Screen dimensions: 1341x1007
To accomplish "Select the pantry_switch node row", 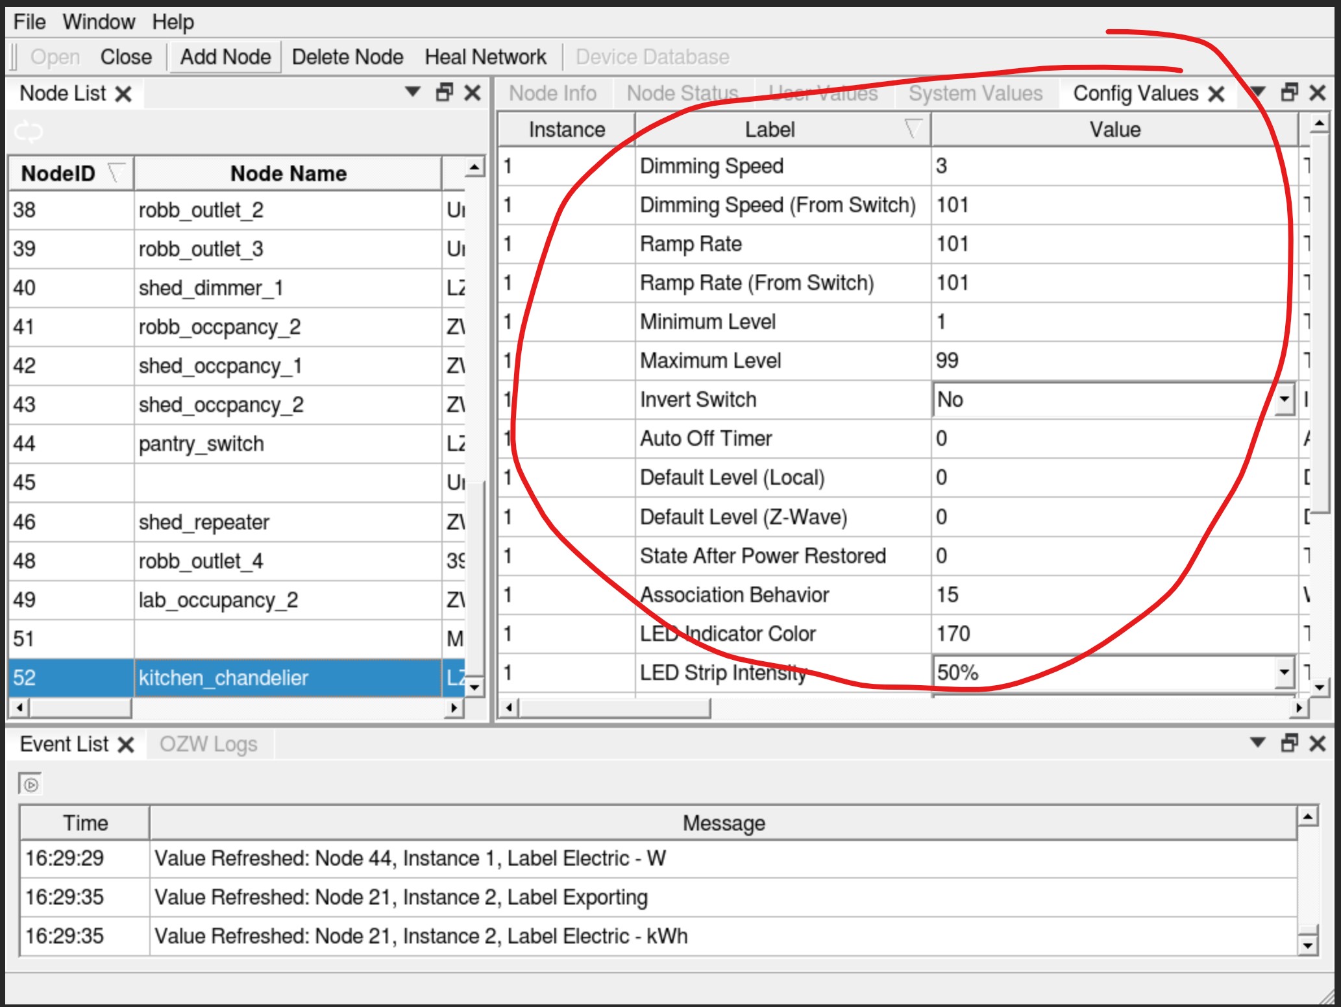I will point(237,444).
